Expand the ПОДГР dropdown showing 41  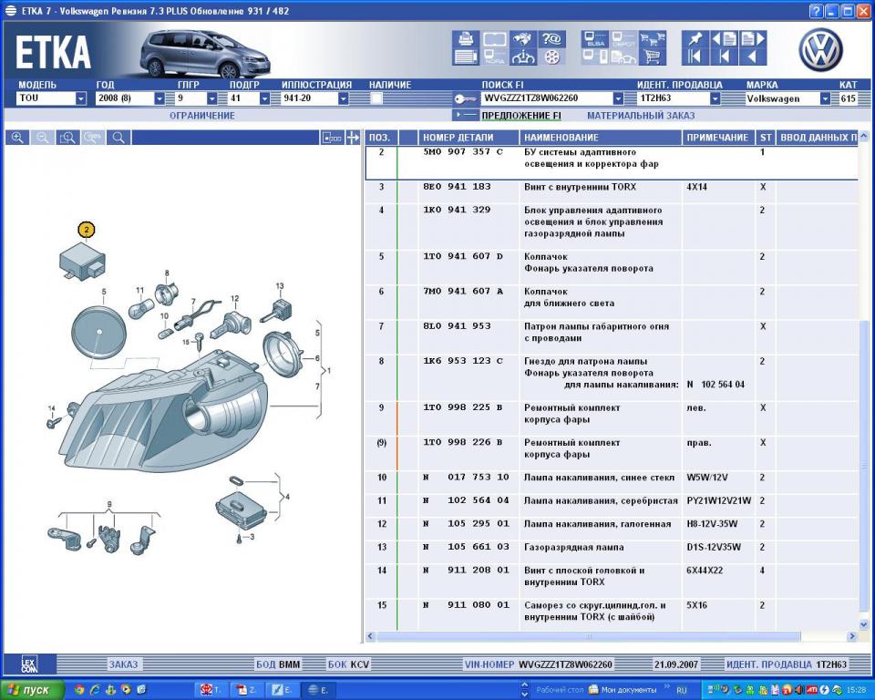[x=264, y=98]
